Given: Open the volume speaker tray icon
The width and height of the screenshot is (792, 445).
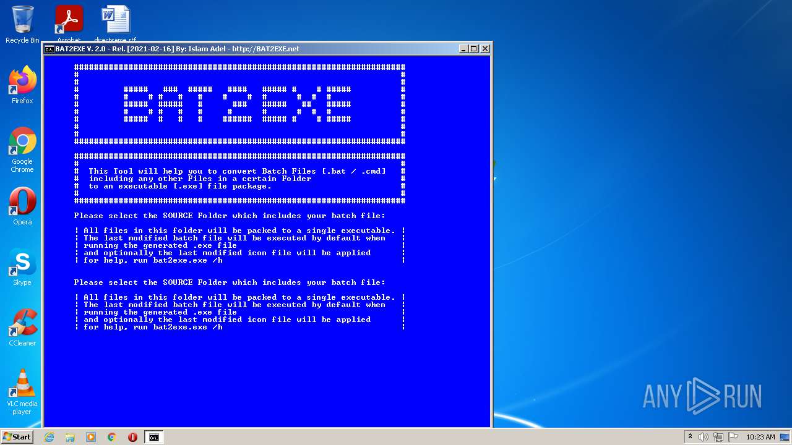Looking at the screenshot, I should coord(704,437).
